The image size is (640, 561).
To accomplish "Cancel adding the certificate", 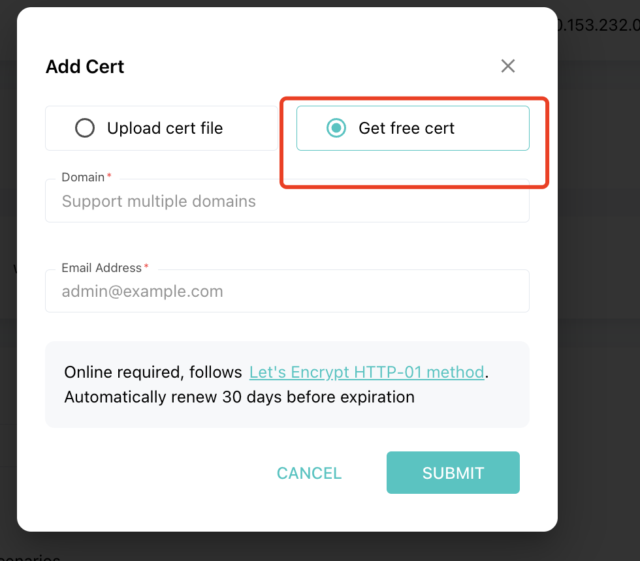I will 309,473.
